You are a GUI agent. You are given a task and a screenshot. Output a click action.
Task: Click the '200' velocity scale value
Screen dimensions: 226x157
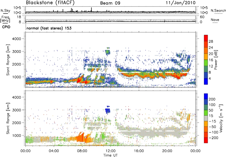pyautogui.click(x=212, y=99)
